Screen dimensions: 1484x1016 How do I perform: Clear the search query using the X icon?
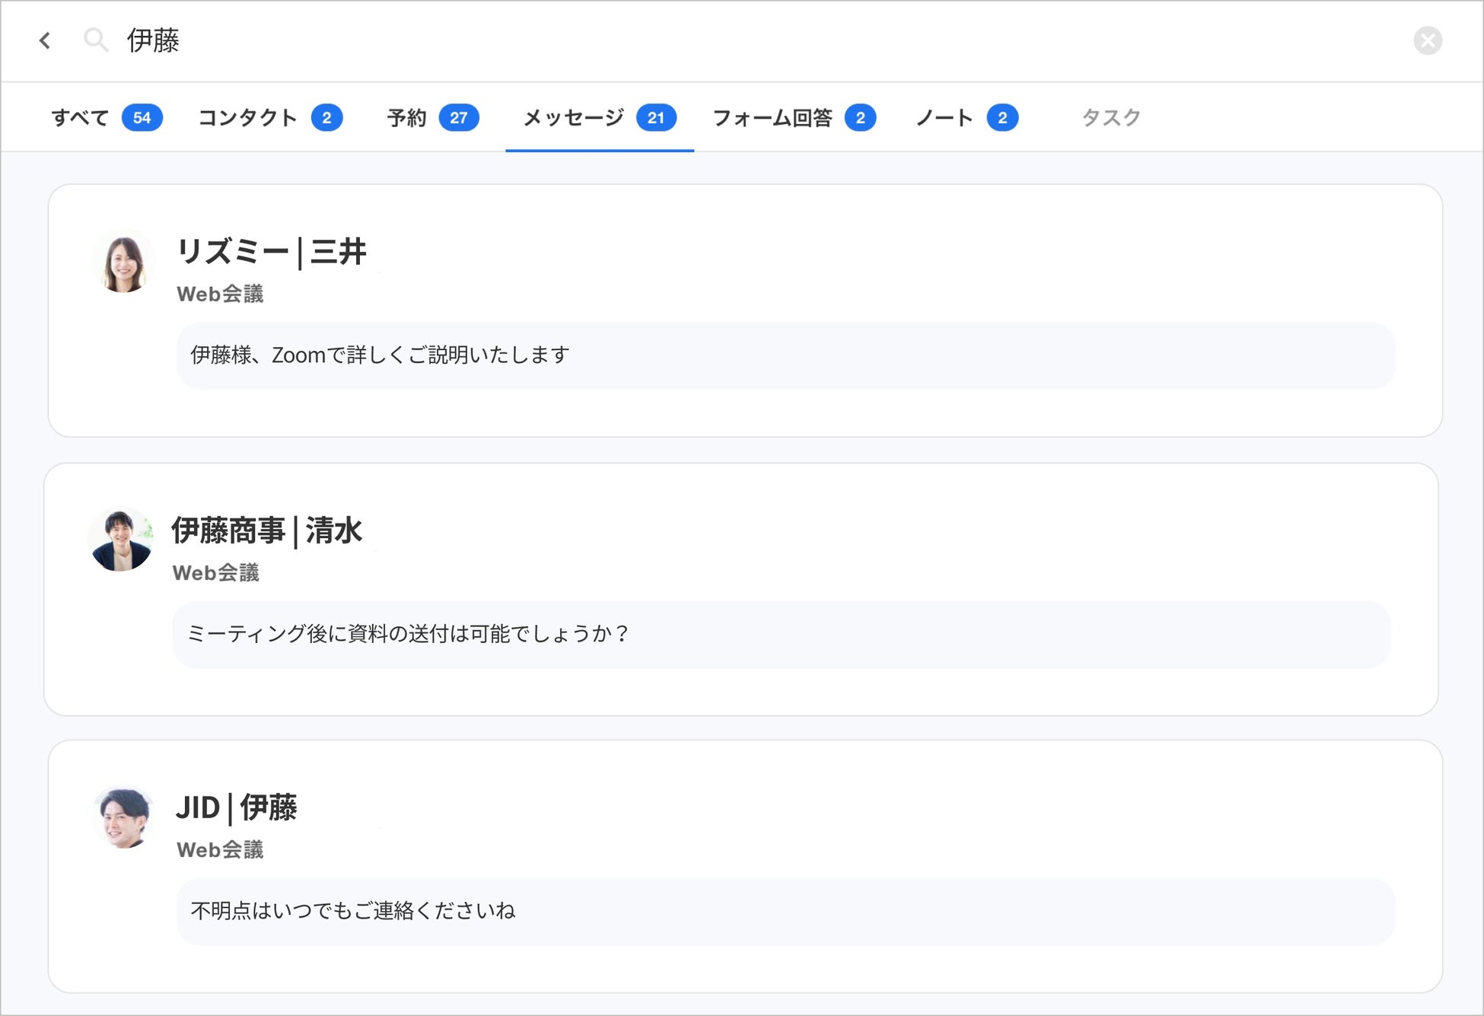click(1428, 41)
